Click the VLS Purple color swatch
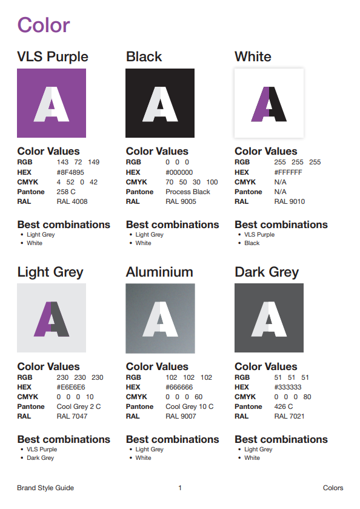360x509 pixels. (x=52, y=103)
